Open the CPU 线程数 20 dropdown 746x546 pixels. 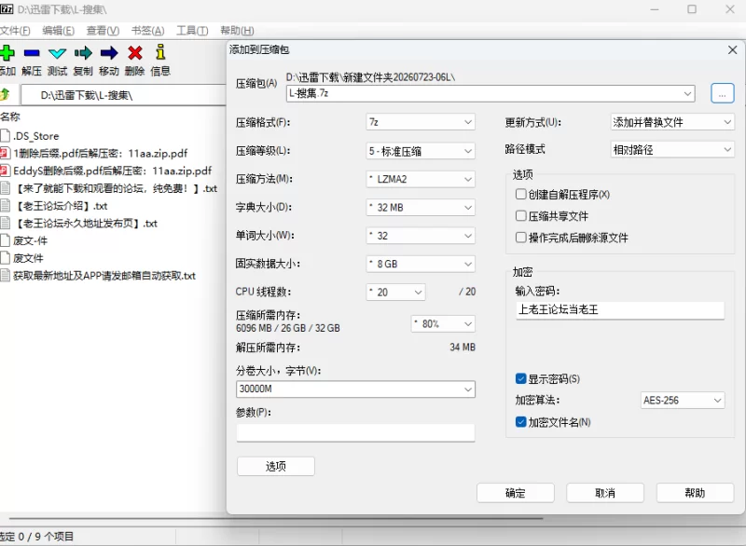click(395, 292)
